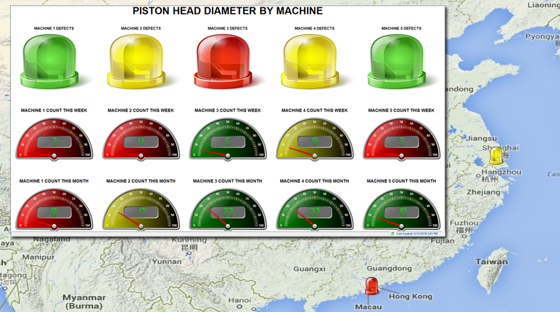Click the red beacon marker near Hong Kong

(372, 285)
